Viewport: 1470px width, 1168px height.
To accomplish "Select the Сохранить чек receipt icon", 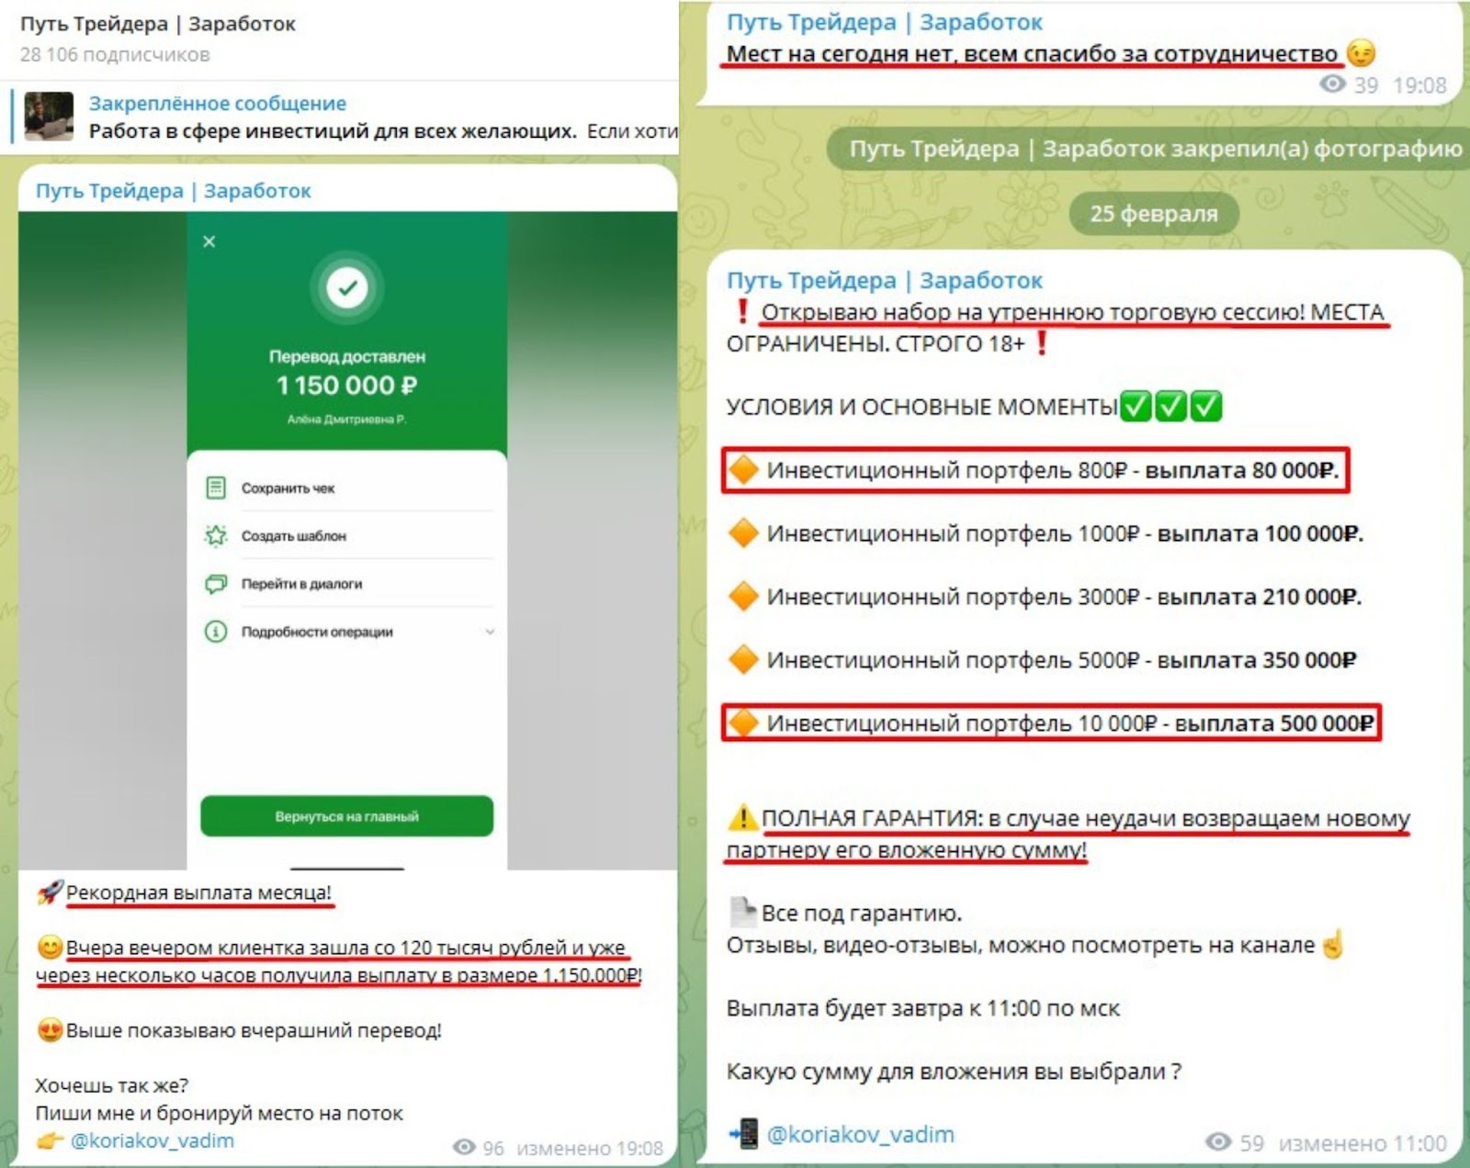I will point(216,488).
